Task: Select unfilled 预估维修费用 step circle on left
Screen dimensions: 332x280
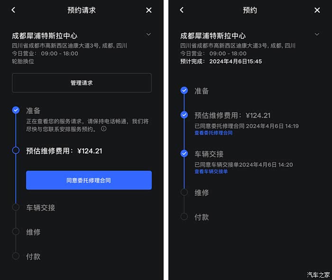Action: 16,150
